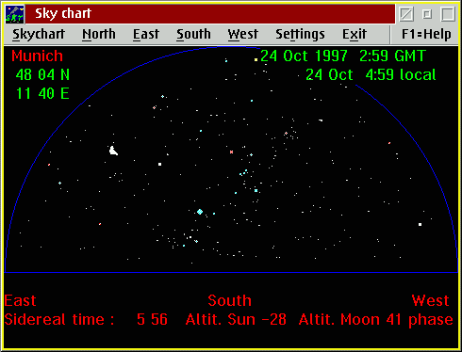The image size is (462, 352).
Task: Click the Sky chart application icon in title bar
Action: pyautogui.click(x=14, y=14)
